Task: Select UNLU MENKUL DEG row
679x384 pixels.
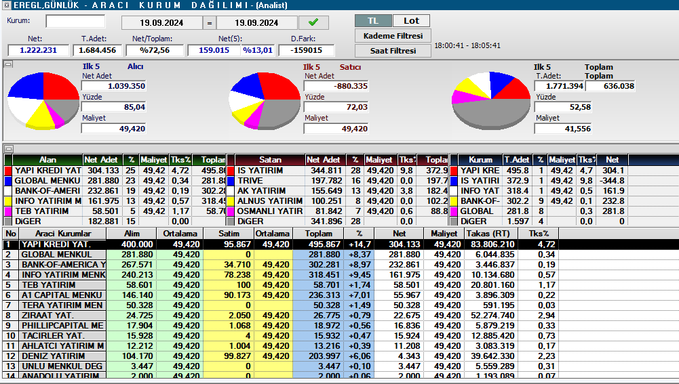Action: click(x=341, y=366)
